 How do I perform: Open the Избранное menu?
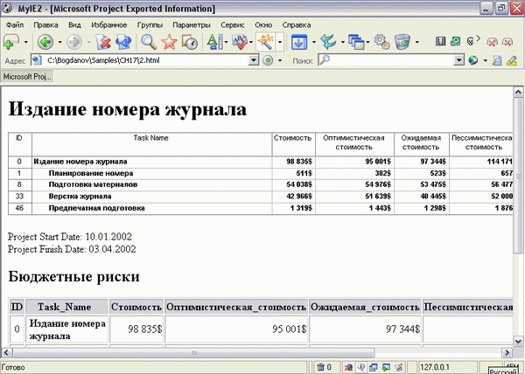point(108,25)
